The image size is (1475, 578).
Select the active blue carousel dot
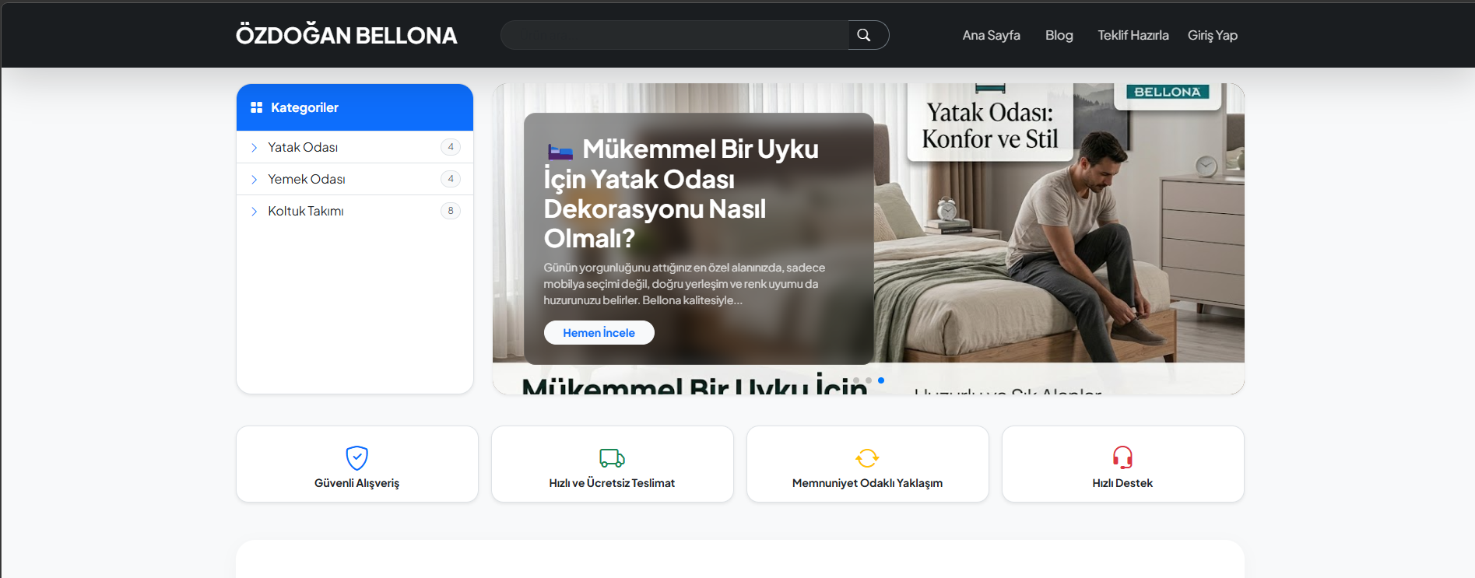pyautogui.click(x=881, y=380)
